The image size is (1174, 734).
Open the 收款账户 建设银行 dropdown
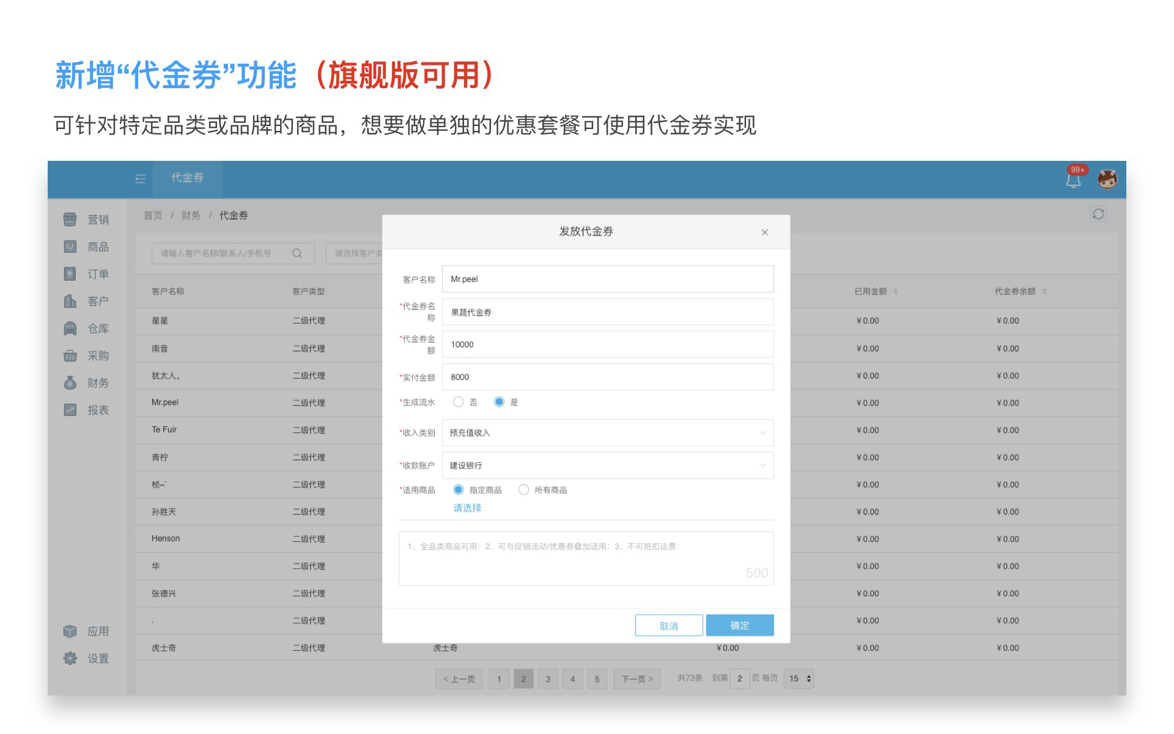tap(607, 465)
